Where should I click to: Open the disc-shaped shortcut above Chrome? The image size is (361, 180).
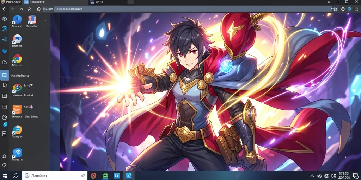[17, 39]
